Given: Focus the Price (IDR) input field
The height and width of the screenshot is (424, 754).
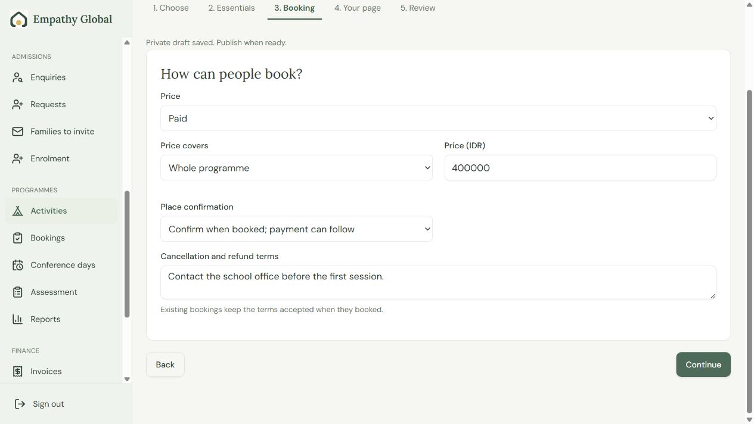Looking at the screenshot, I should pyautogui.click(x=580, y=168).
